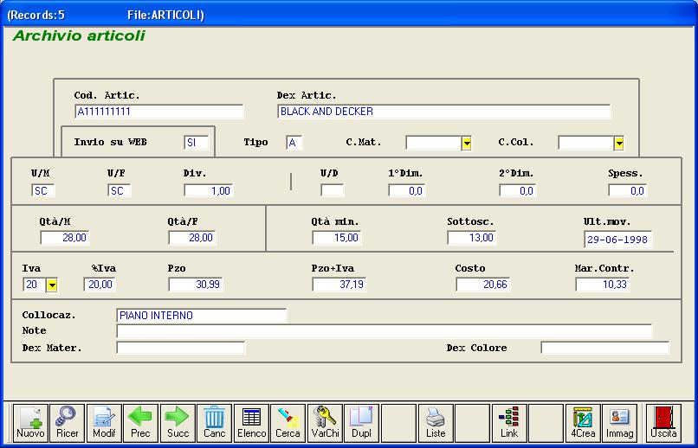Open the Iva rate dropdown arrow

pyautogui.click(x=52, y=285)
